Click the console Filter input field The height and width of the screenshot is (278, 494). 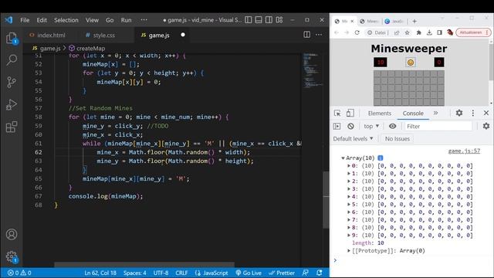click(438, 126)
